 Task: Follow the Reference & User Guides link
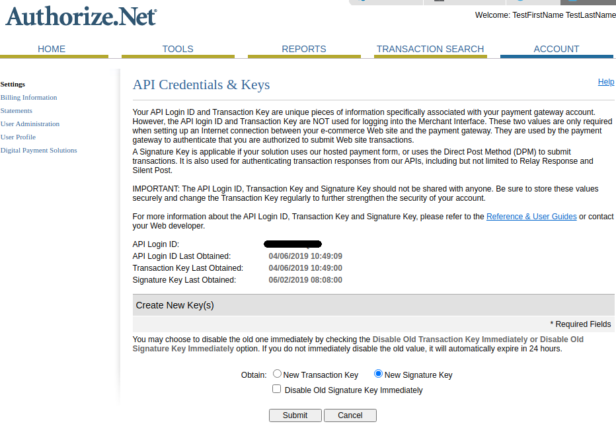click(x=531, y=217)
